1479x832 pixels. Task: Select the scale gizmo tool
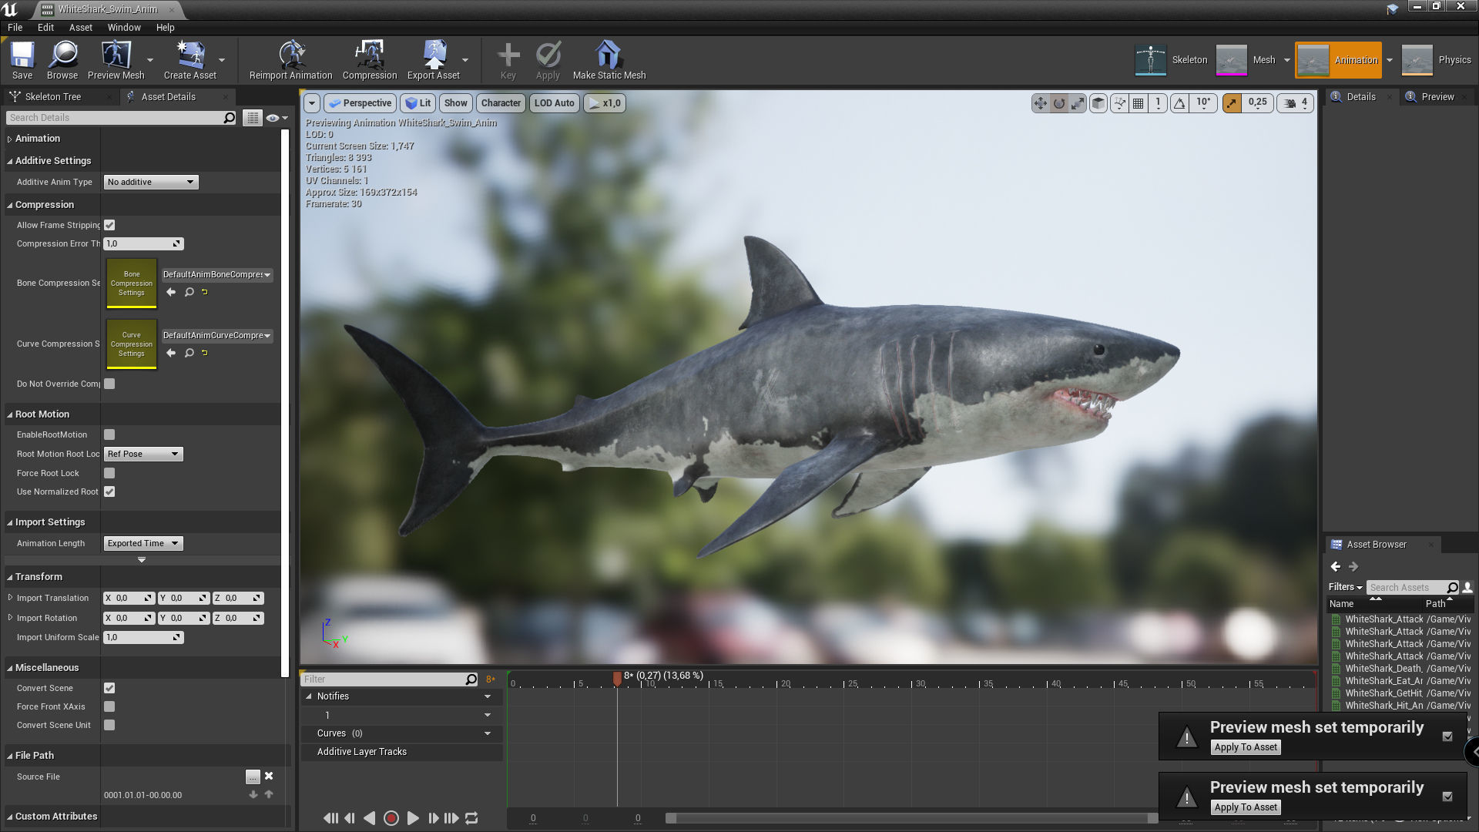tap(1078, 103)
